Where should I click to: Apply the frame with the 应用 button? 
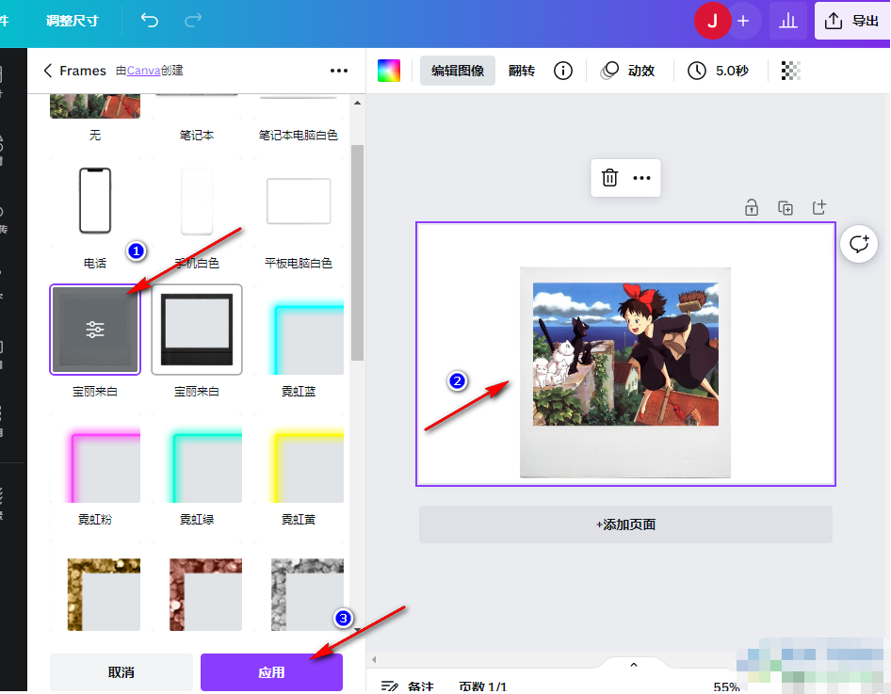[271, 671]
